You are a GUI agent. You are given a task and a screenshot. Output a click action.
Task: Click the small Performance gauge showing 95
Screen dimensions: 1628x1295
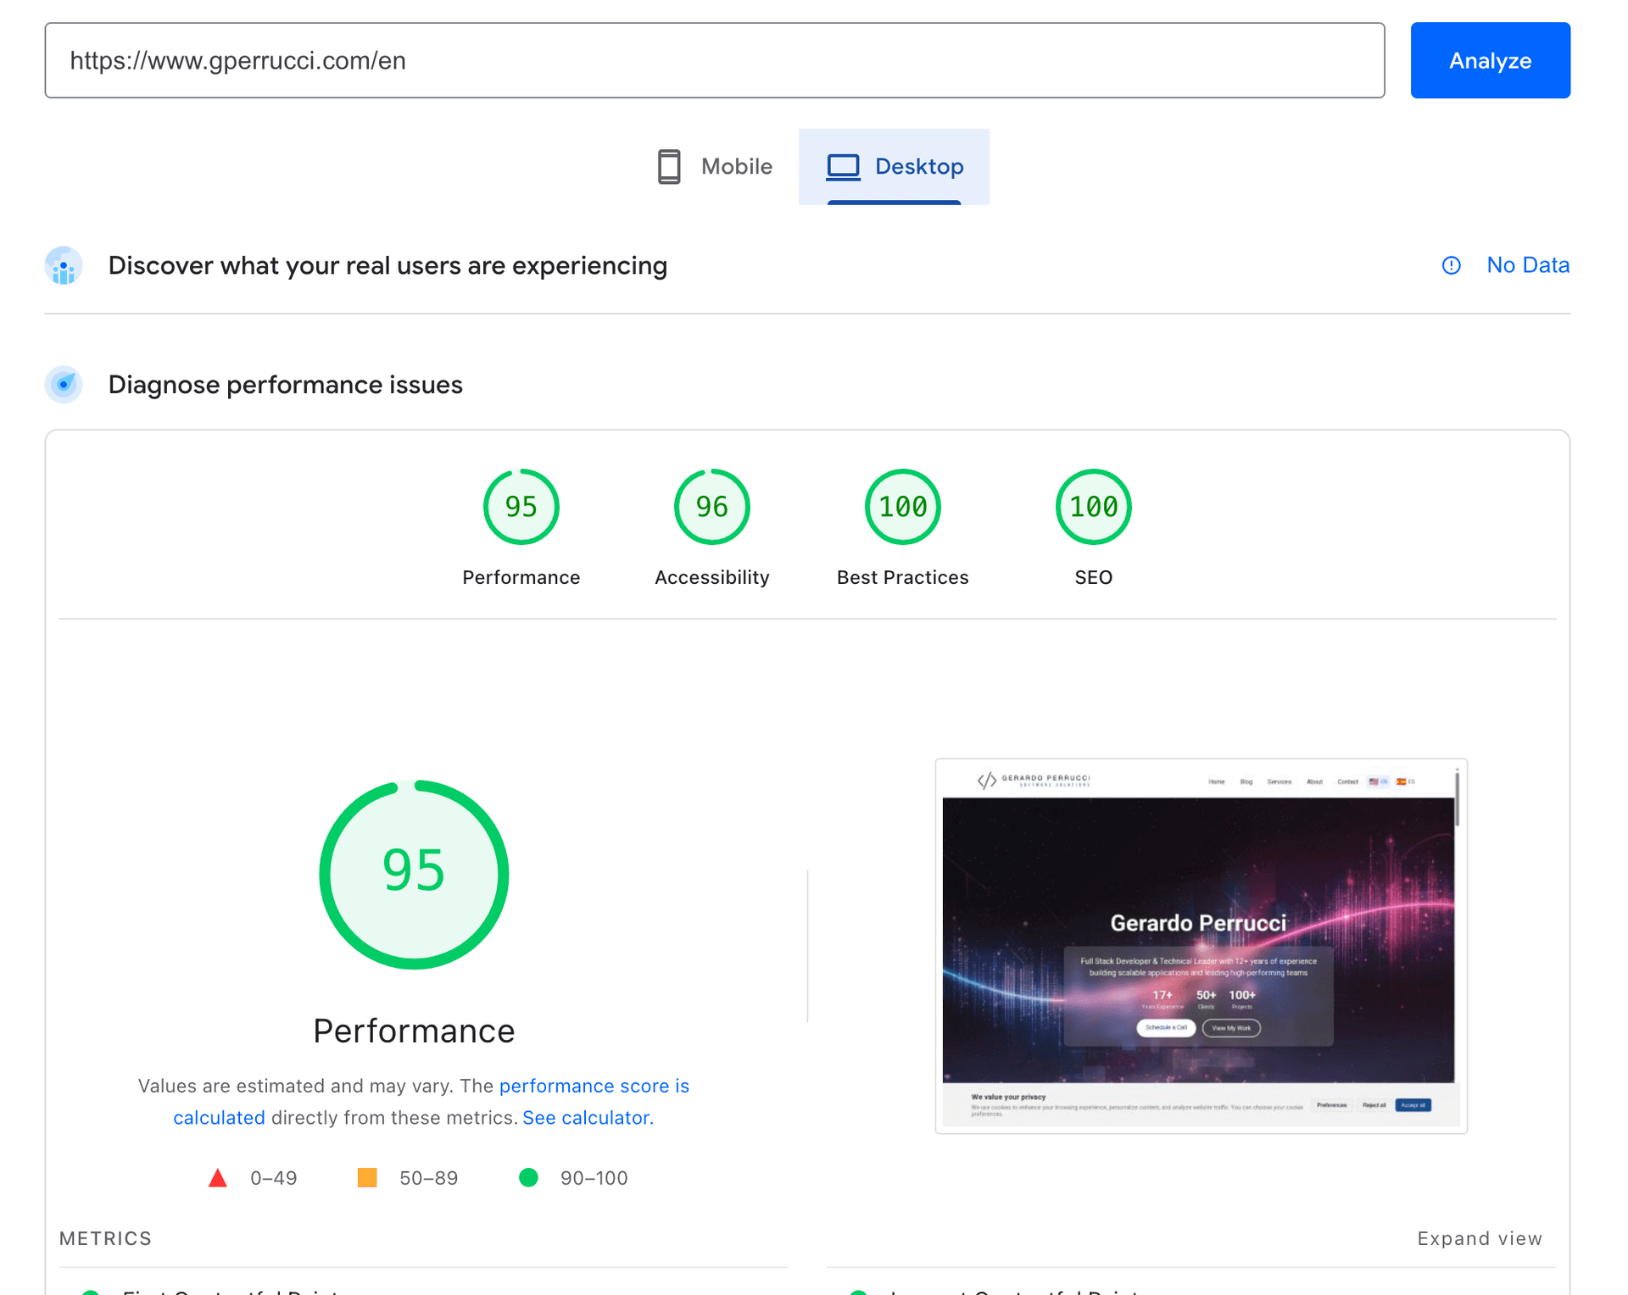click(521, 507)
